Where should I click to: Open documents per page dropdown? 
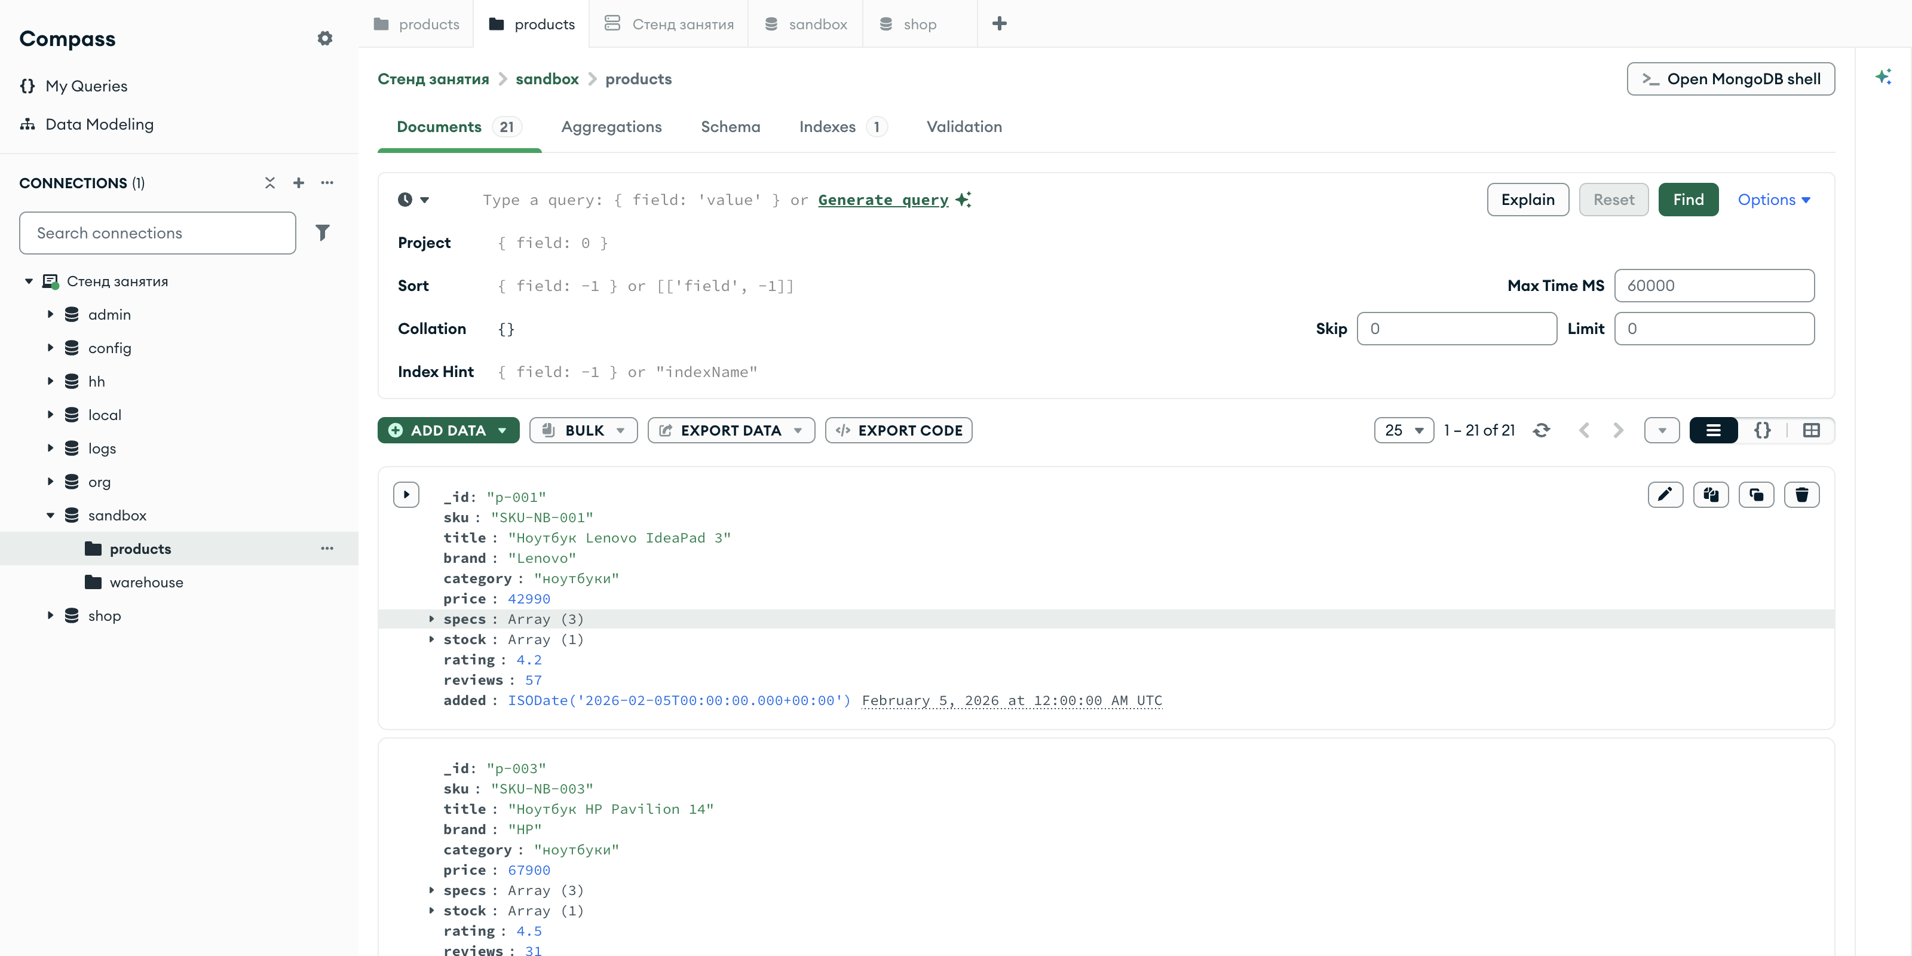pyautogui.click(x=1404, y=430)
